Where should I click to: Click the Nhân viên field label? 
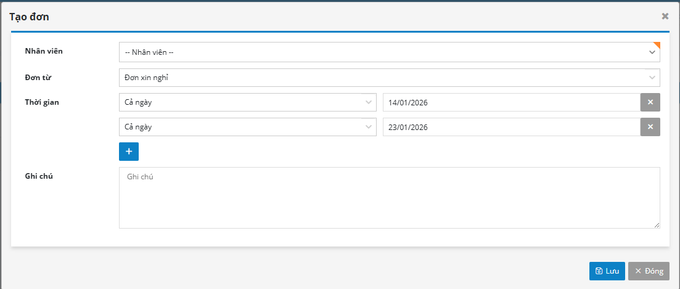(44, 51)
